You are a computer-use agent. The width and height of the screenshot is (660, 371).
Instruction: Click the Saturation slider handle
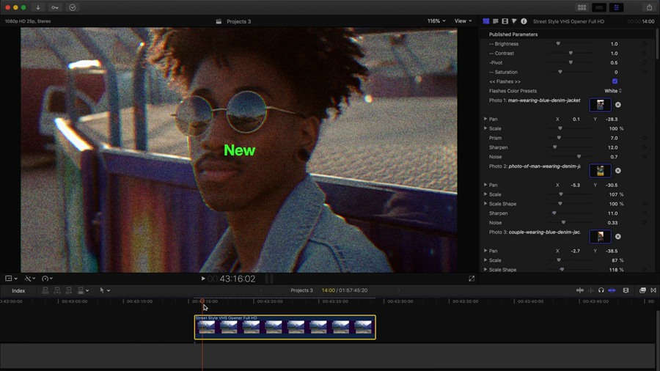click(560, 72)
